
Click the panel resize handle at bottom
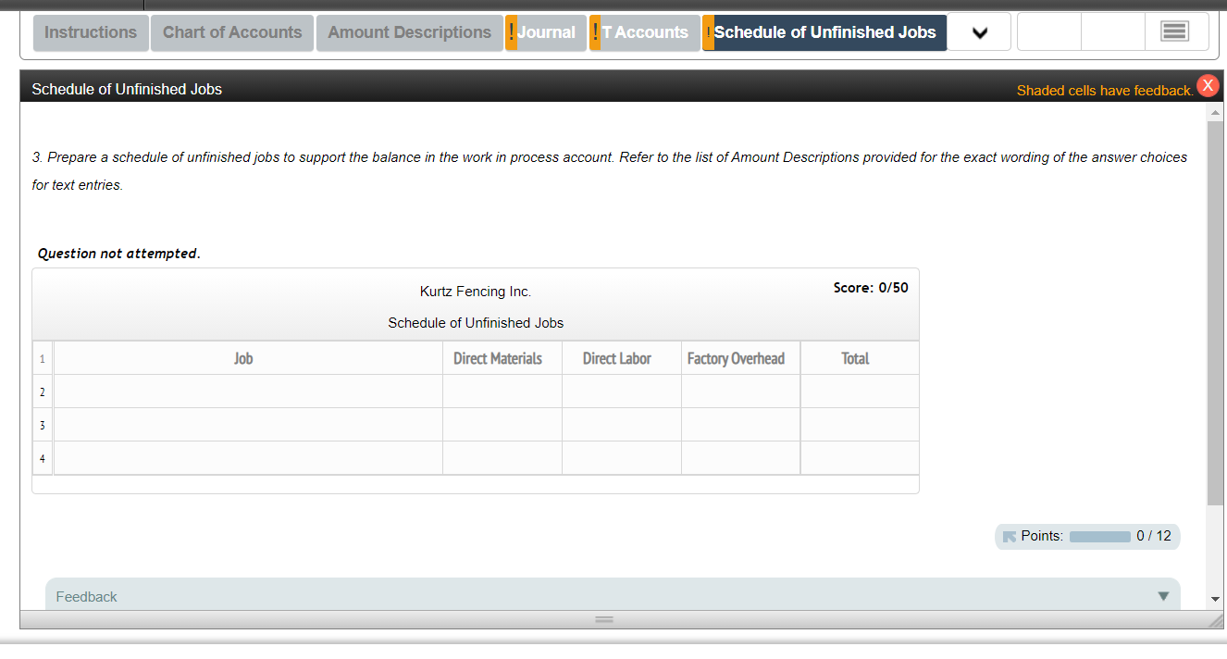(603, 619)
